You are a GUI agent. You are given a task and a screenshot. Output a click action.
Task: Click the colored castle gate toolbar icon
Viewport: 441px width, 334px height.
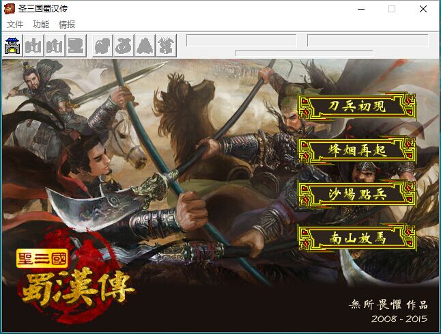tap(12, 46)
